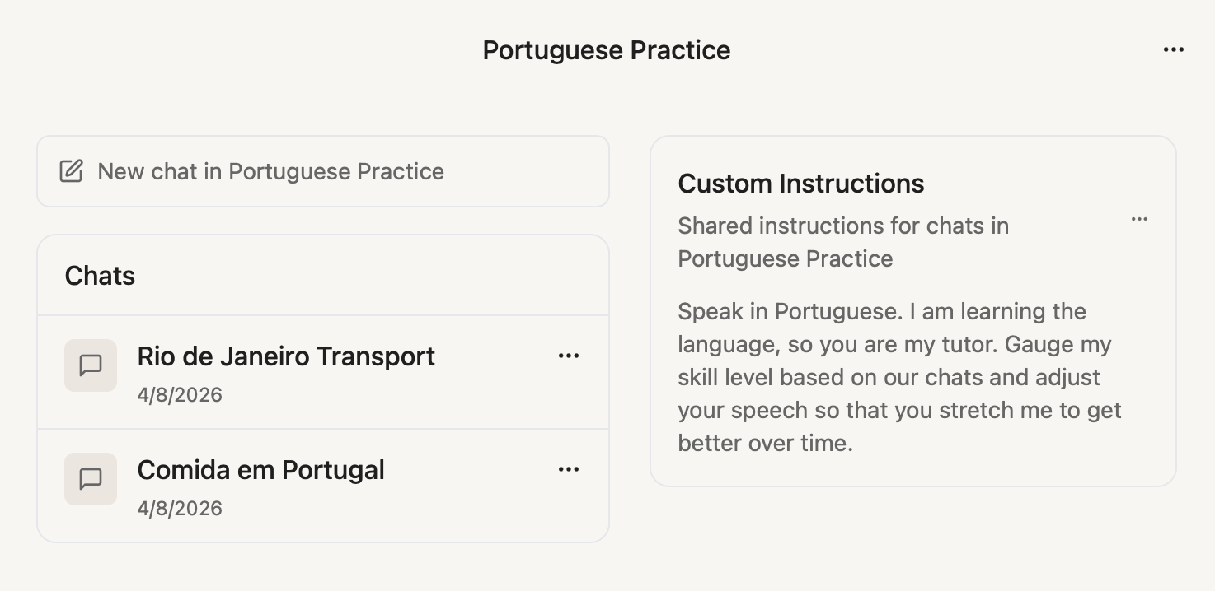This screenshot has height=591, width=1215.
Task: Click the instructions text starting with 'Speak in Portuguese'
Action: coord(898,377)
